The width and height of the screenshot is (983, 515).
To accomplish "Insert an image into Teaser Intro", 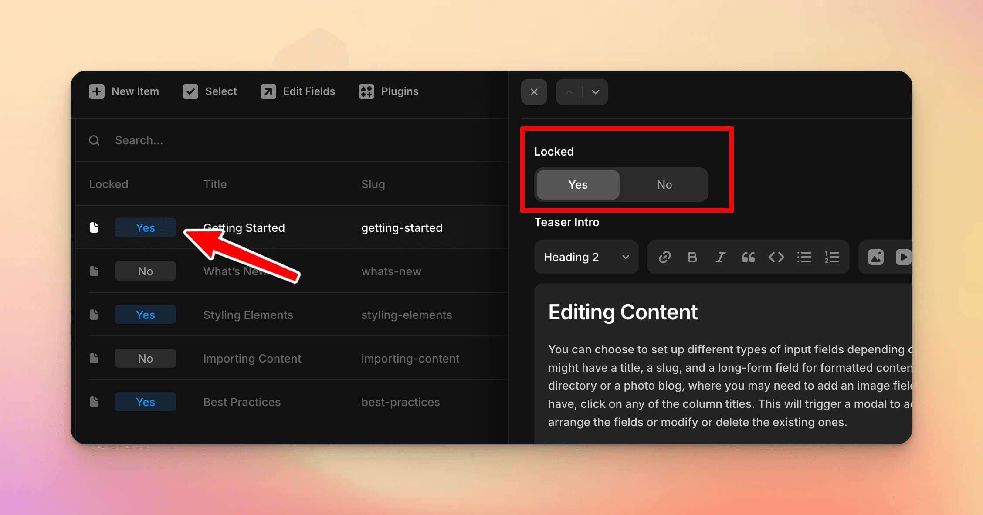I will click(x=875, y=257).
